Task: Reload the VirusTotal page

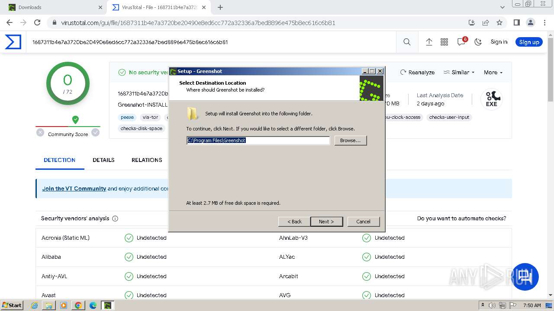Action: coord(37,22)
